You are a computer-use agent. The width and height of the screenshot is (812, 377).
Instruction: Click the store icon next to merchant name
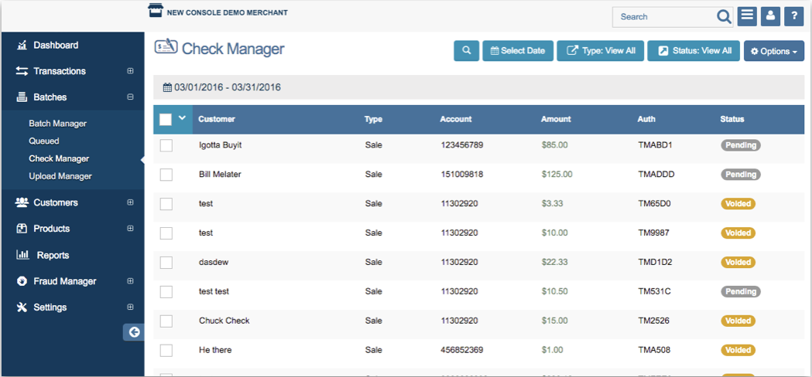tap(156, 11)
